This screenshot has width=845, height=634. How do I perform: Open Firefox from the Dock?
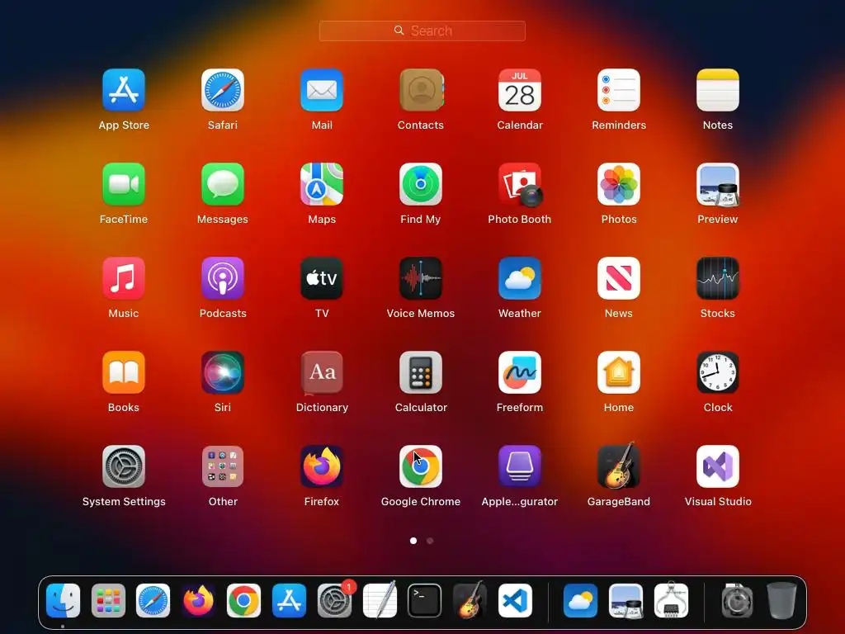(198, 601)
